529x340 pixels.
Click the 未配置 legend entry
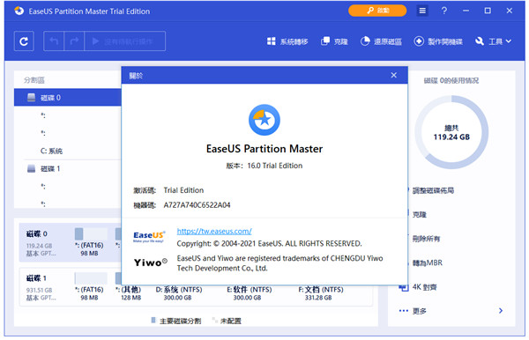[x=227, y=321]
